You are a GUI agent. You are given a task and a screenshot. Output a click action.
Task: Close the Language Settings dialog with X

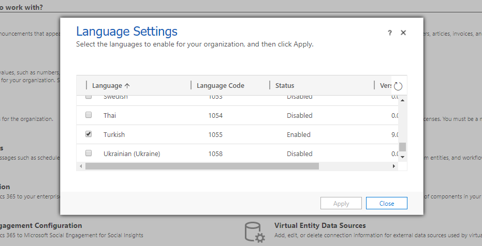click(403, 33)
